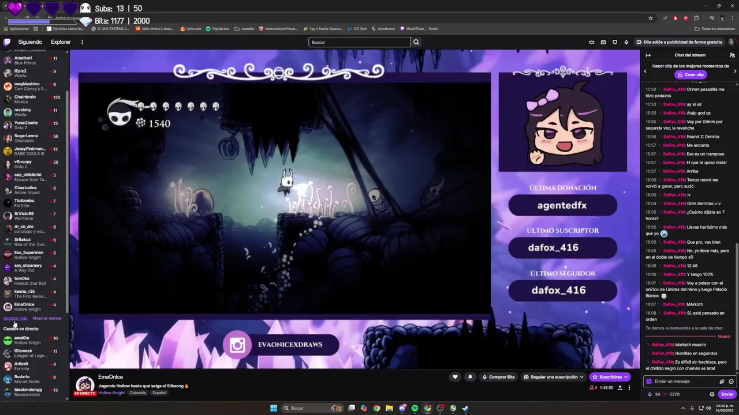Click the Comprar Bits button
Screen dimensions: 739x415
tap(498, 377)
